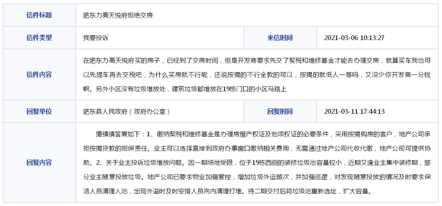442x206 pixels.
Task: Select the timestamp 2021-03-06 10:13:27
Action: [354, 38]
